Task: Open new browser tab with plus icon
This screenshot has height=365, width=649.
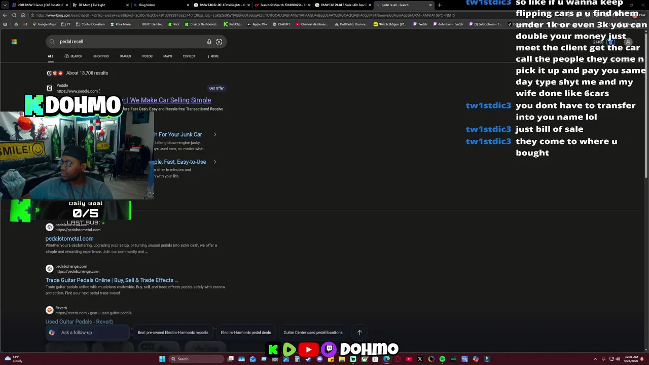Action: (439, 5)
